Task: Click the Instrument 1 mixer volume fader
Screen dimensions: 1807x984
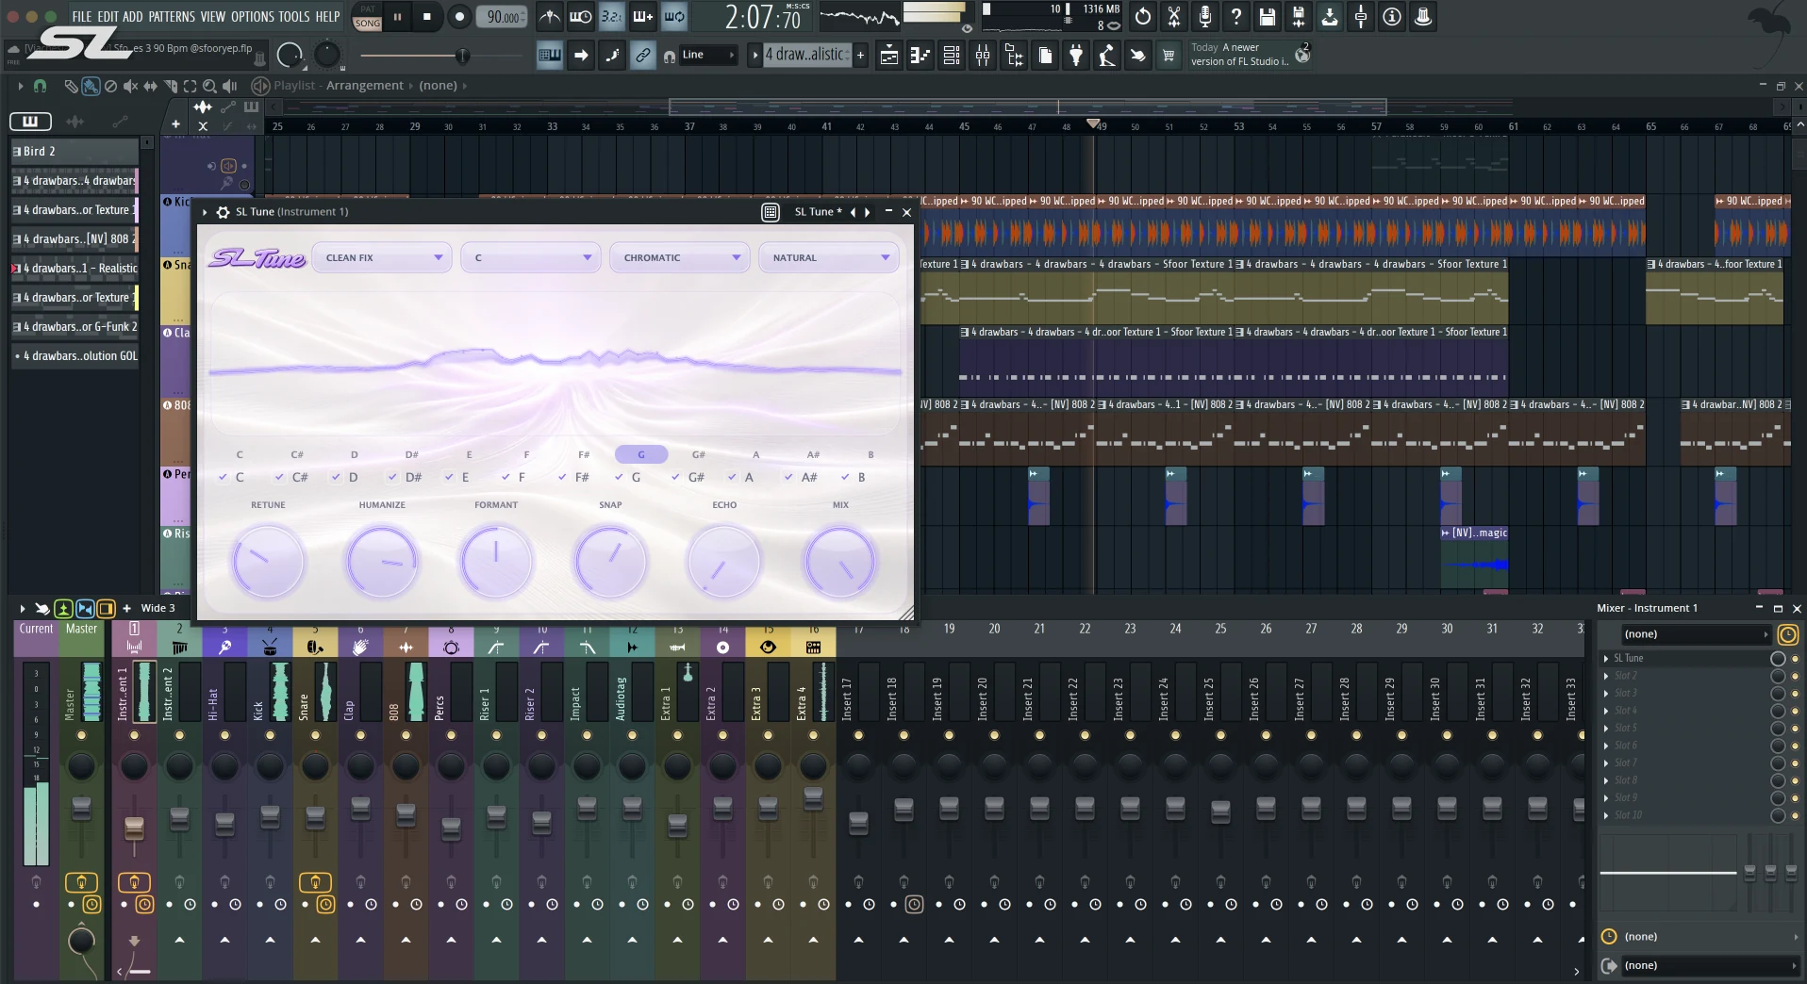Action: click(134, 828)
